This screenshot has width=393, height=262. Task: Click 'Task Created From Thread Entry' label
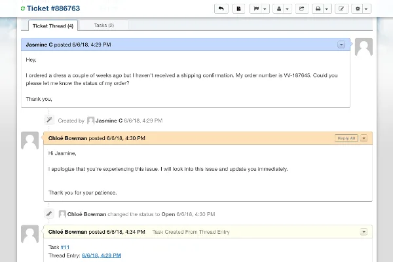[191, 232]
